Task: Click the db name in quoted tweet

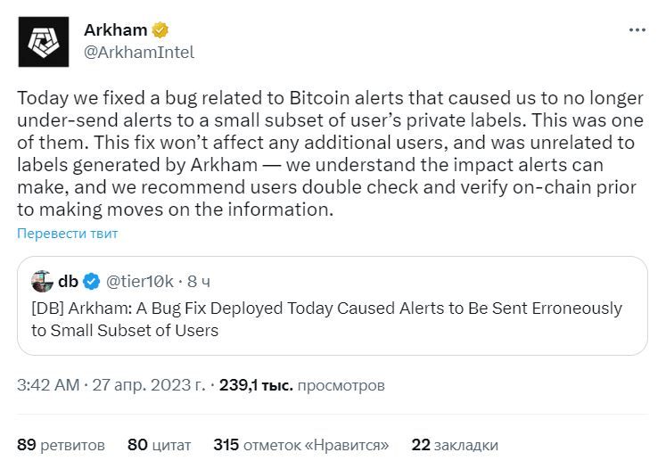Action: [68, 281]
